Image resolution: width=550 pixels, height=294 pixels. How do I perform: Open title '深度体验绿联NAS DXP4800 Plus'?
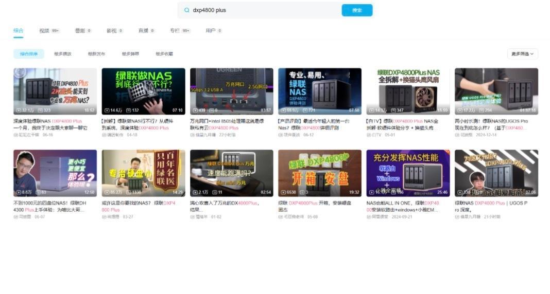[50, 124]
